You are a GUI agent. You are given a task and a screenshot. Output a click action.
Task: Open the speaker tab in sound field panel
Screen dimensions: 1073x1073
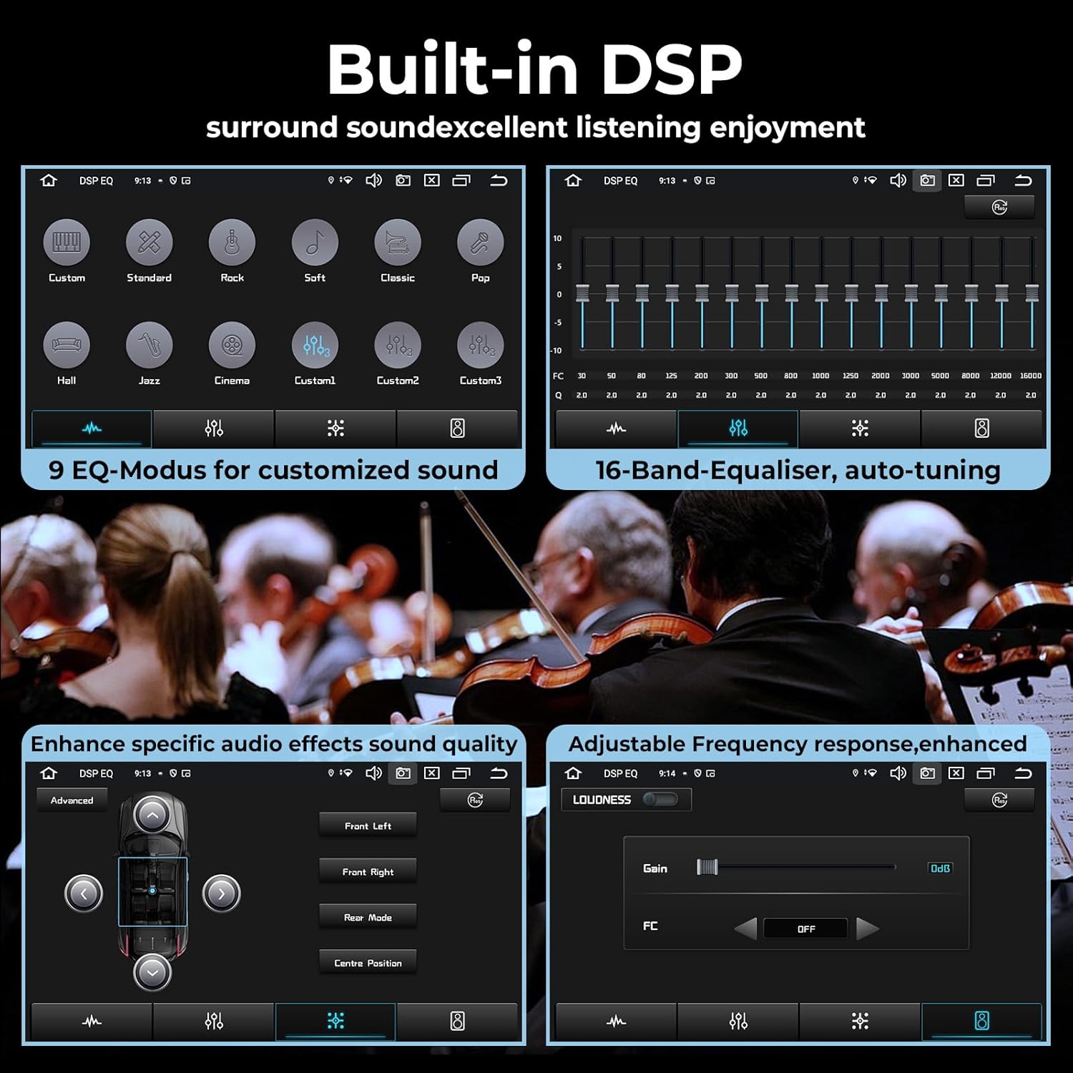[x=457, y=1021]
